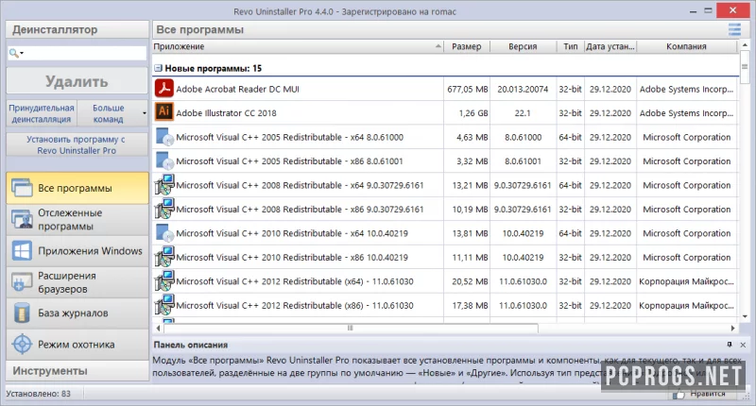Click the Visual C++ 2010 x64 program icon
Viewport: 756px width, 406px height.
[x=164, y=233]
